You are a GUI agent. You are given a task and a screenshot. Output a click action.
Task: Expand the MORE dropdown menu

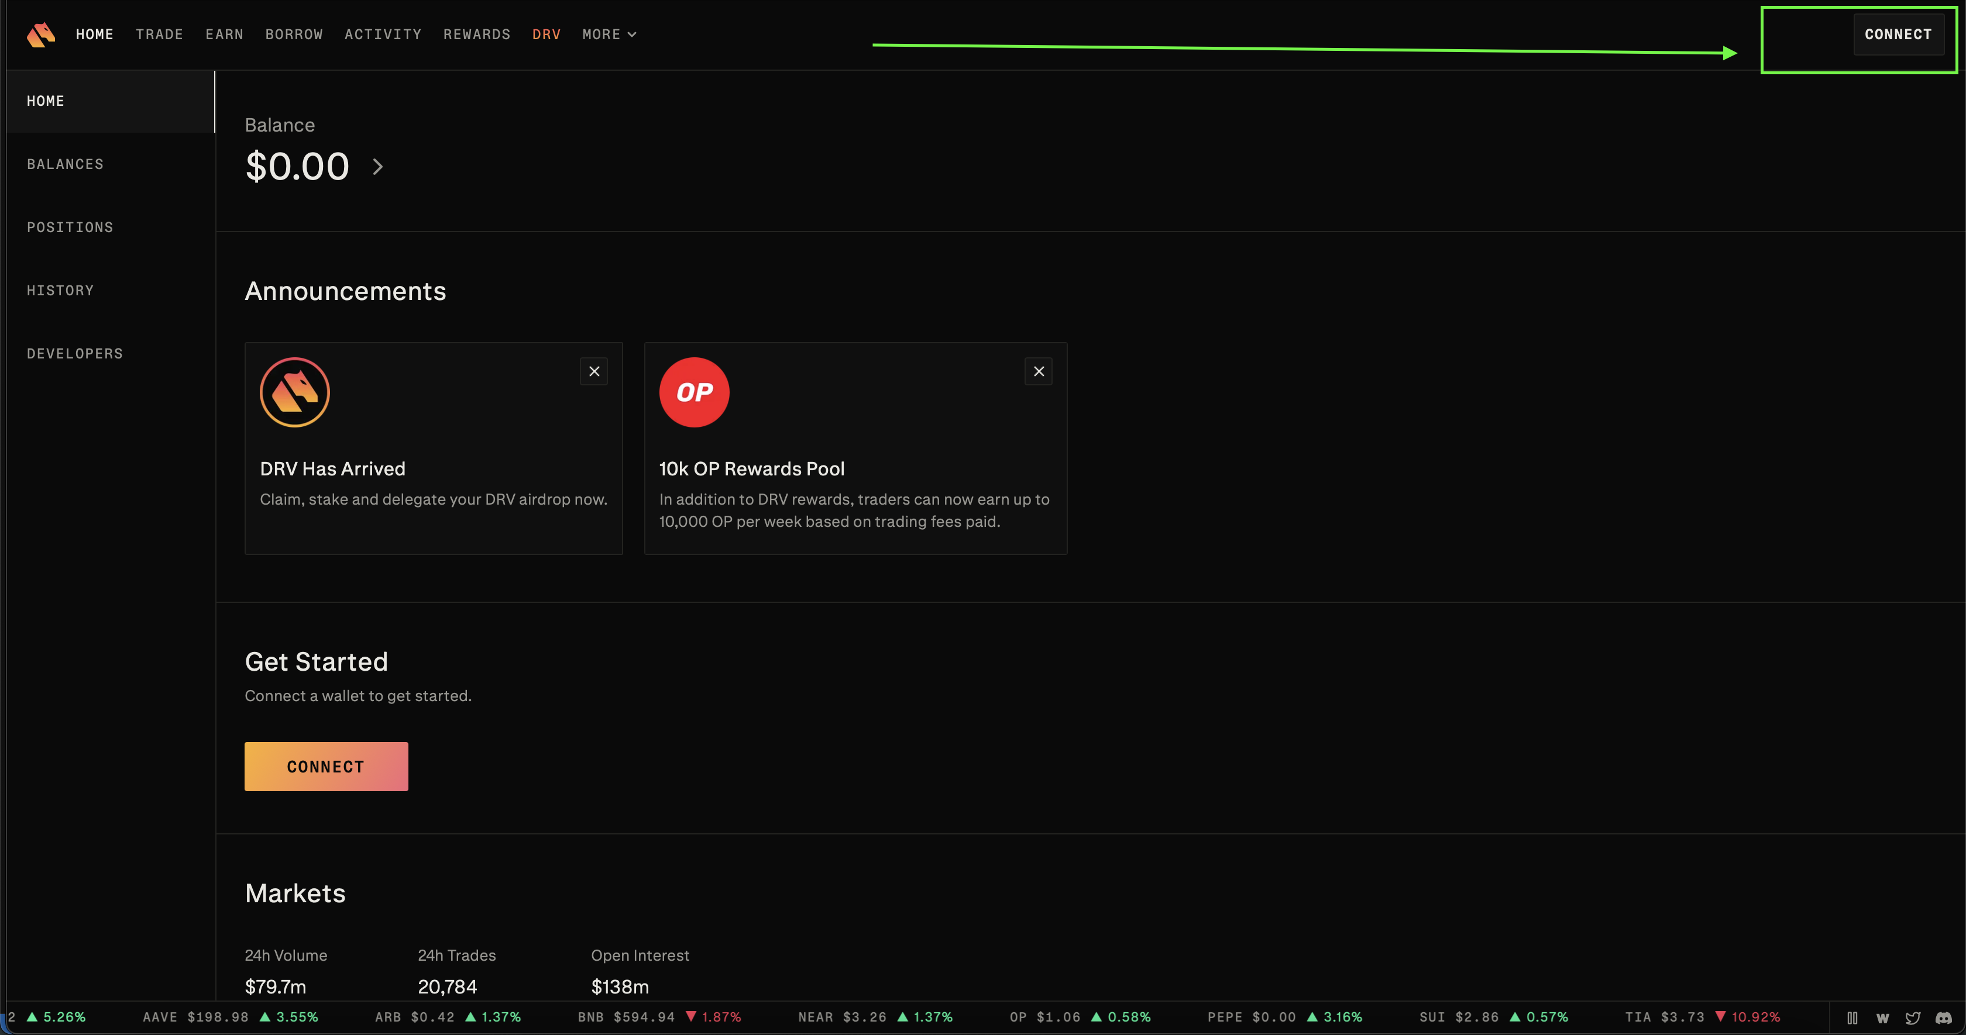609,34
